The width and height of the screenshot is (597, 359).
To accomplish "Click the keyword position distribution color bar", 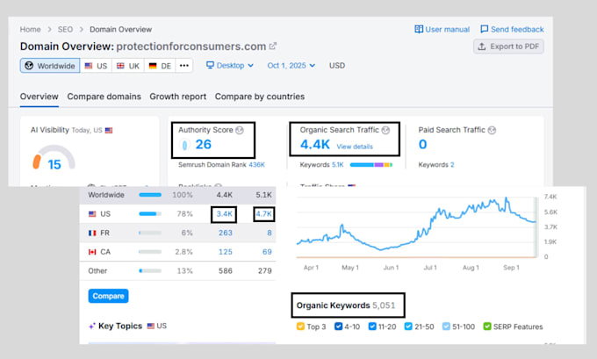I will tap(371, 165).
